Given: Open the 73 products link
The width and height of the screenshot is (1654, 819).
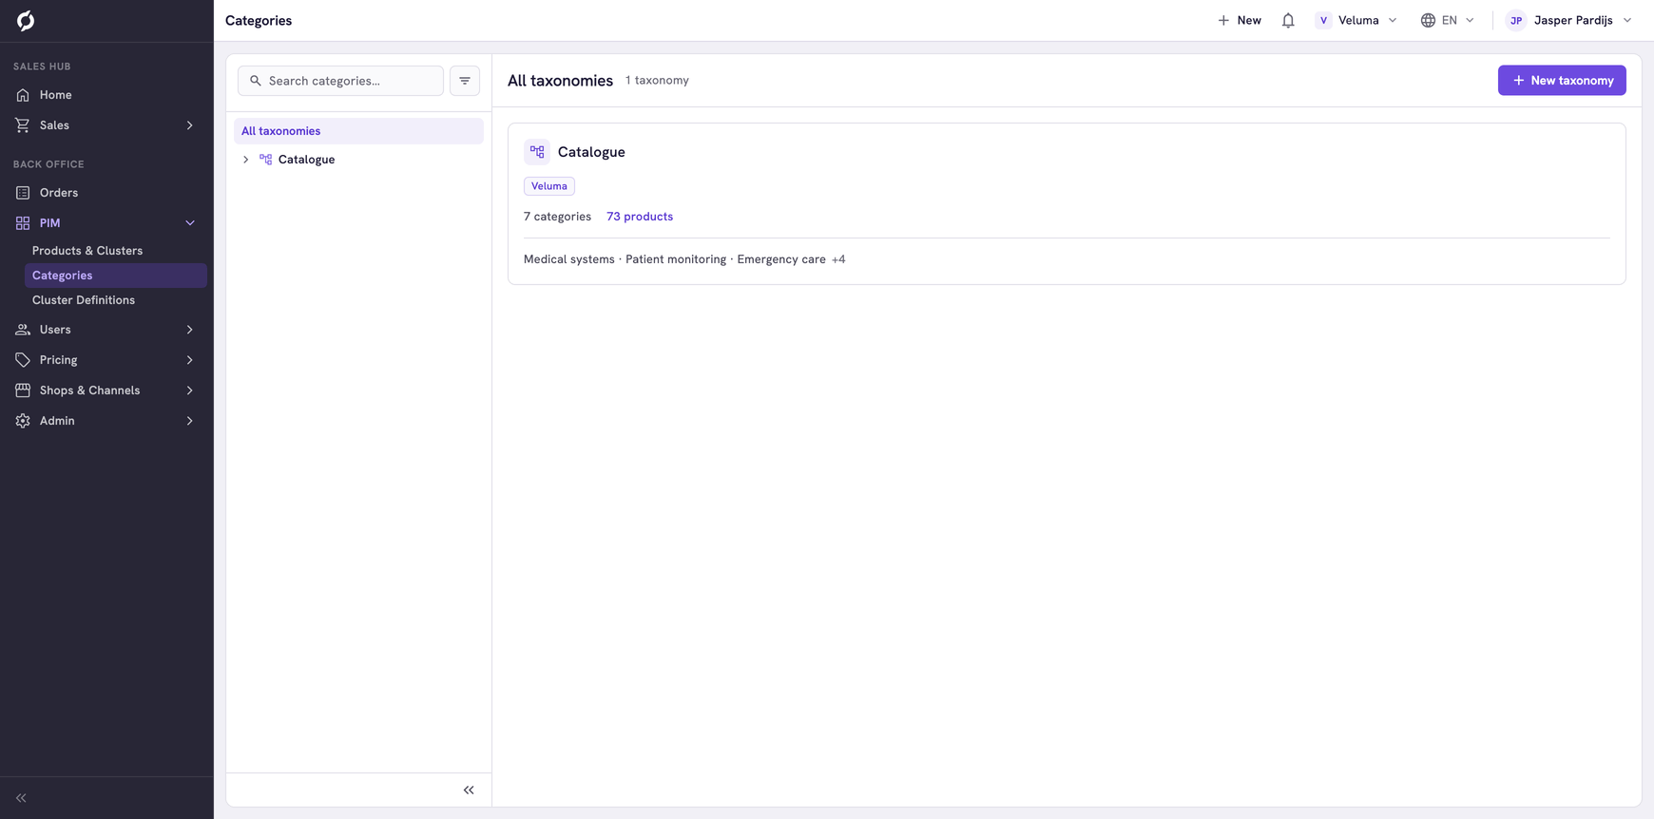Looking at the screenshot, I should tap(640, 217).
